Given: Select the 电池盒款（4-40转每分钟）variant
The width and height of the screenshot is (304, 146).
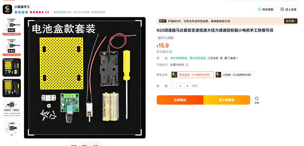Looking at the screenshot, I should point(192,75).
